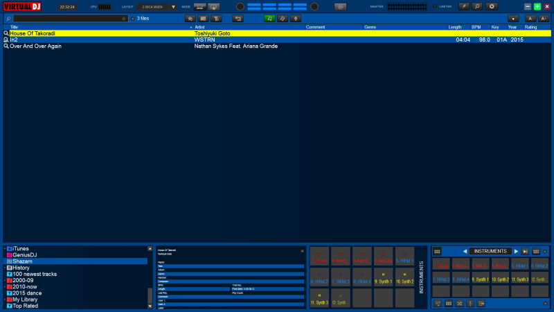This screenshot has width=554, height=312.
Task: Click the filter funnel icon in browser toolbar
Action: (216, 19)
